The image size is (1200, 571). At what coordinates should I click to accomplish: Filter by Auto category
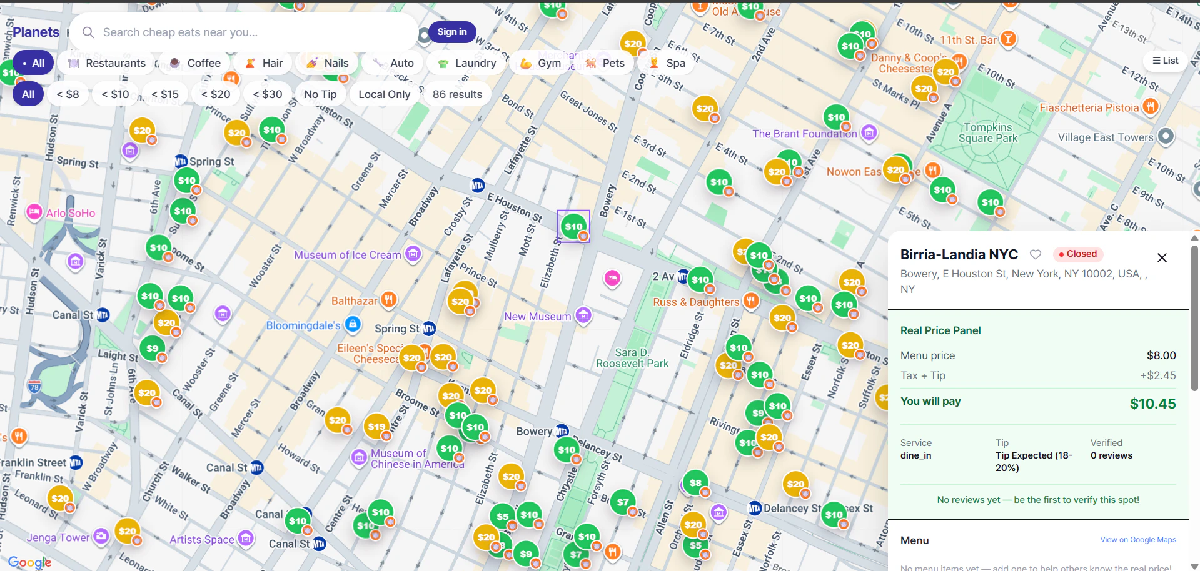393,63
